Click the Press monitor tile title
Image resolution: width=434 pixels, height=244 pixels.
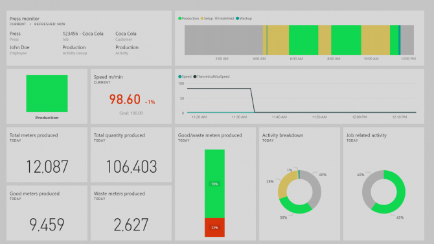(25, 19)
